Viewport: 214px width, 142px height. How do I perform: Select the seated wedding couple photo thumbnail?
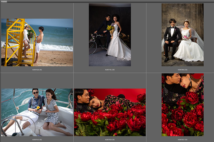(x=183, y=35)
